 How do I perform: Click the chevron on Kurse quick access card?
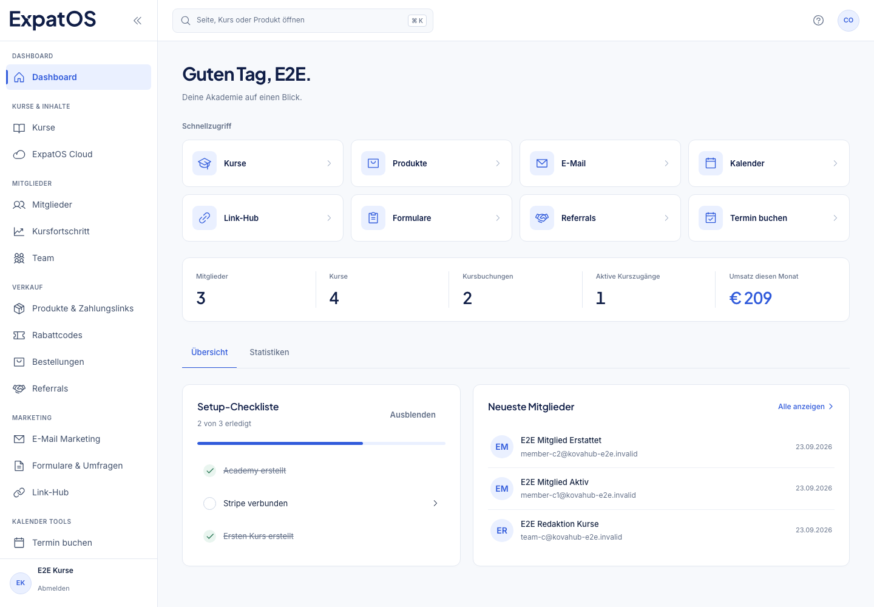[x=329, y=163]
